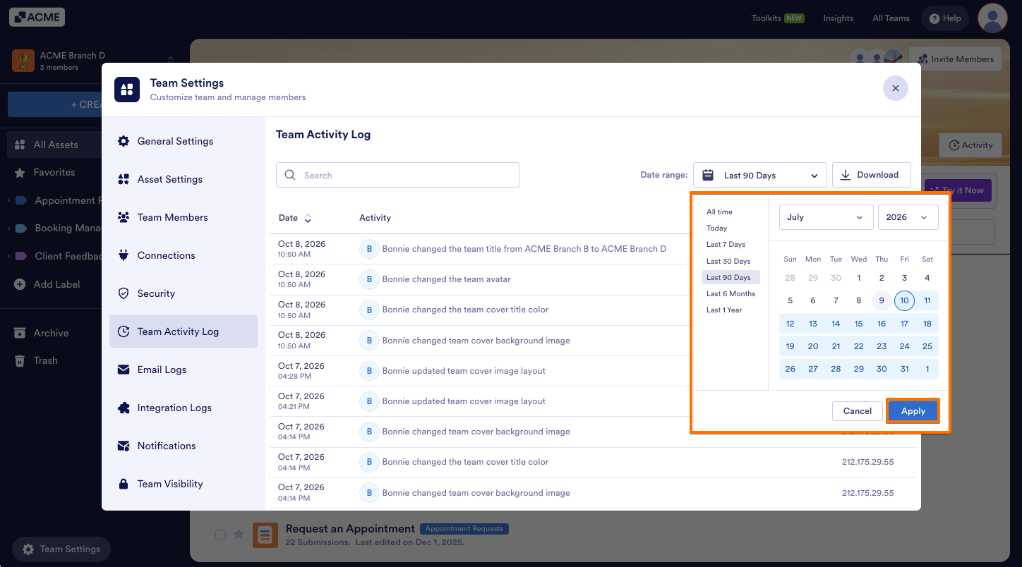
Task: Close the Team Settings dialog
Action: pyautogui.click(x=896, y=88)
